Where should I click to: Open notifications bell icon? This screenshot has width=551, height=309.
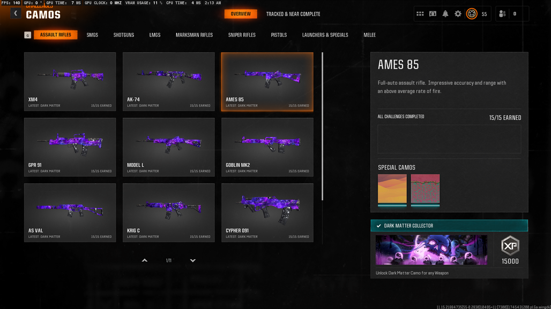(445, 14)
